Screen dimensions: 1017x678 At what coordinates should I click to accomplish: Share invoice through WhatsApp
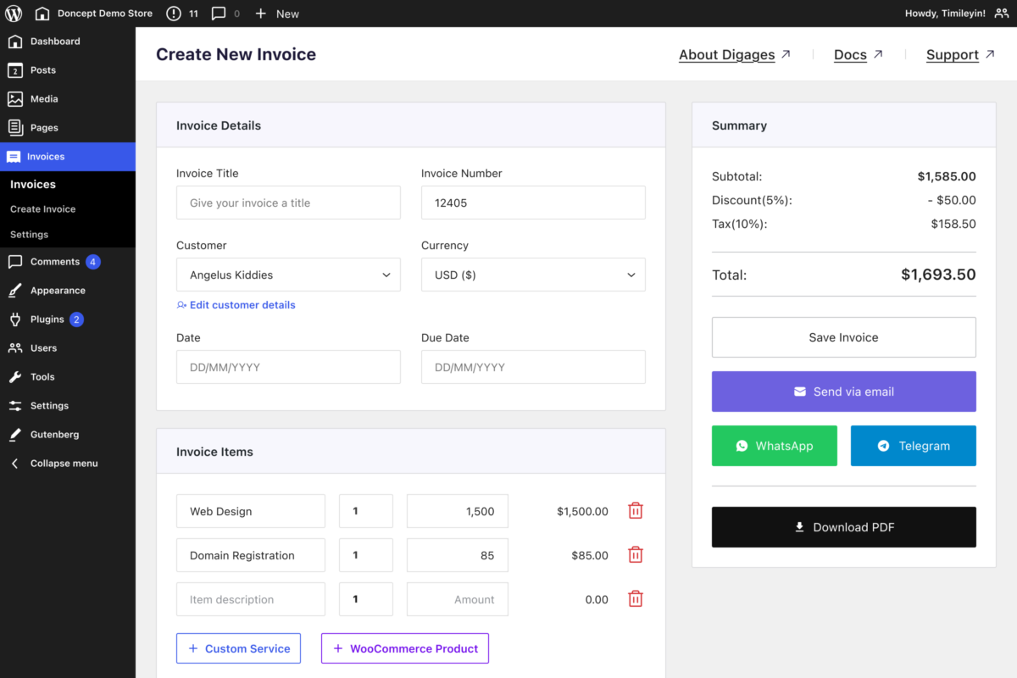[x=774, y=446]
